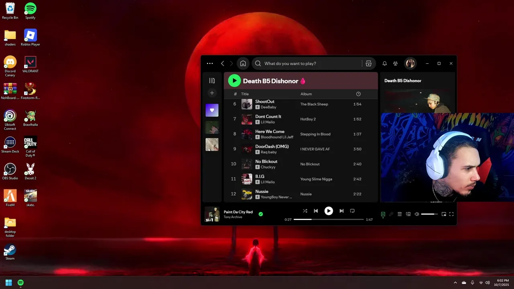Seek on the song progress bar

328,220
